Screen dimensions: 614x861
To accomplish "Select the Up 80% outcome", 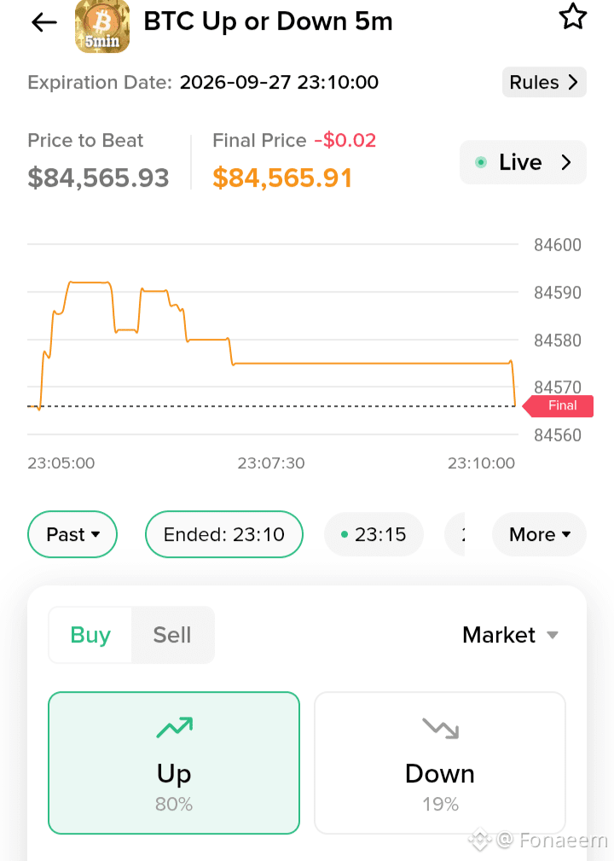I will 174,763.
